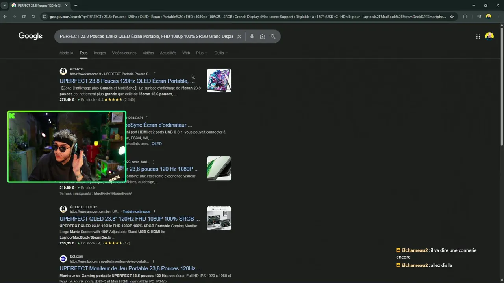Open the FreeSync Écran d'ordinateur result link
The width and height of the screenshot is (504, 283).
(x=159, y=125)
